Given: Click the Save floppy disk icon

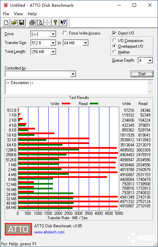Looking at the screenshot, I should (x=22, y=22).
